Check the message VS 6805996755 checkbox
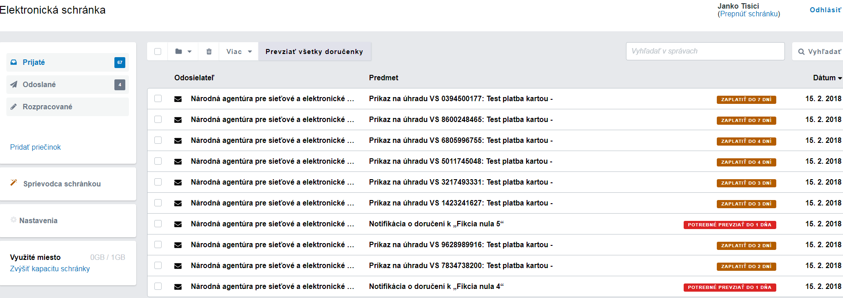Image resolution: width=843 pixels, height=298 pixels. (158, 140)
